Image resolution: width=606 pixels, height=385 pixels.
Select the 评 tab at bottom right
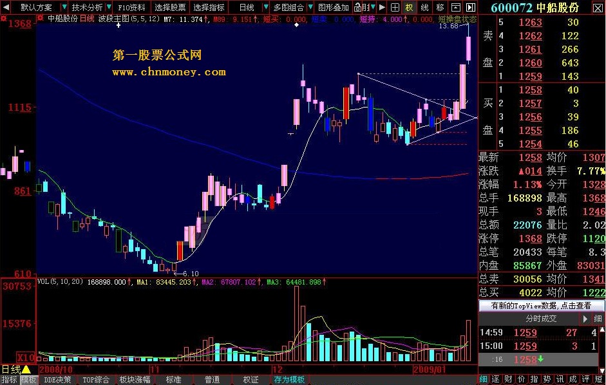(586, 379)
